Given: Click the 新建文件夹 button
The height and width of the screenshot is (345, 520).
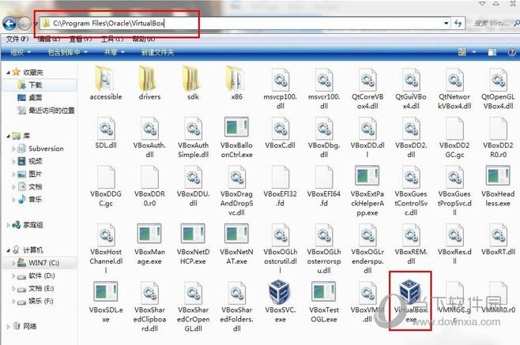Looking at the screenshot, I should [158, 52].
